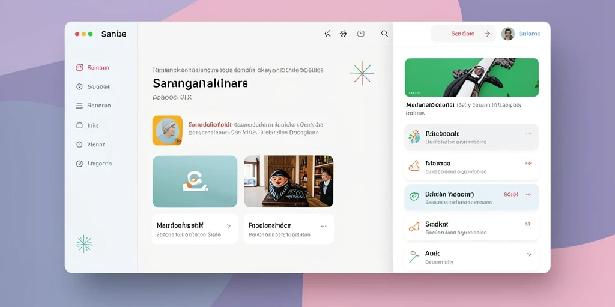Click the orange link icon in the Smdknt row
The height and width of the screenshot is (307, 615).
[414, 227]
